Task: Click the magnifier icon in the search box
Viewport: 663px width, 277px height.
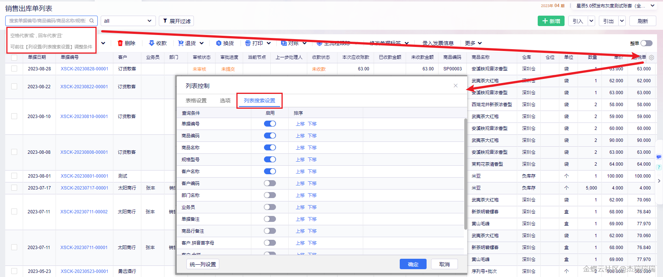Action: (92, 21)
